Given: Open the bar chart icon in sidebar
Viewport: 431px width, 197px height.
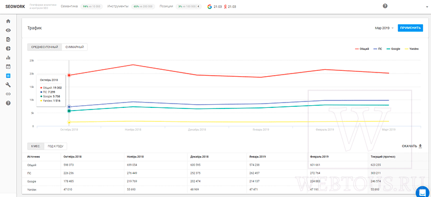Looking at the screenshot, I should (x=8, y=57).
